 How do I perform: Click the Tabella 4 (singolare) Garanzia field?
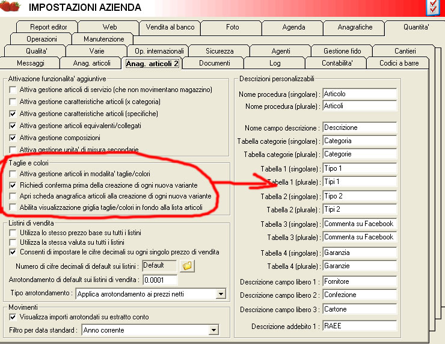[x=360, y=253]
